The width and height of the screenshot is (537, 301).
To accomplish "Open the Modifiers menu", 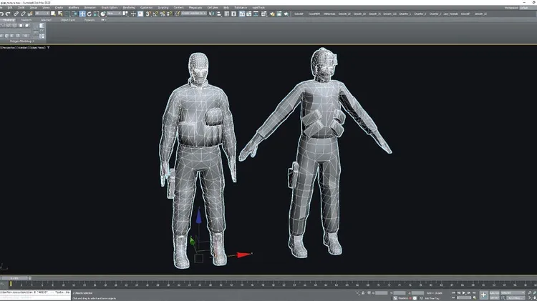I will [74, 7].
